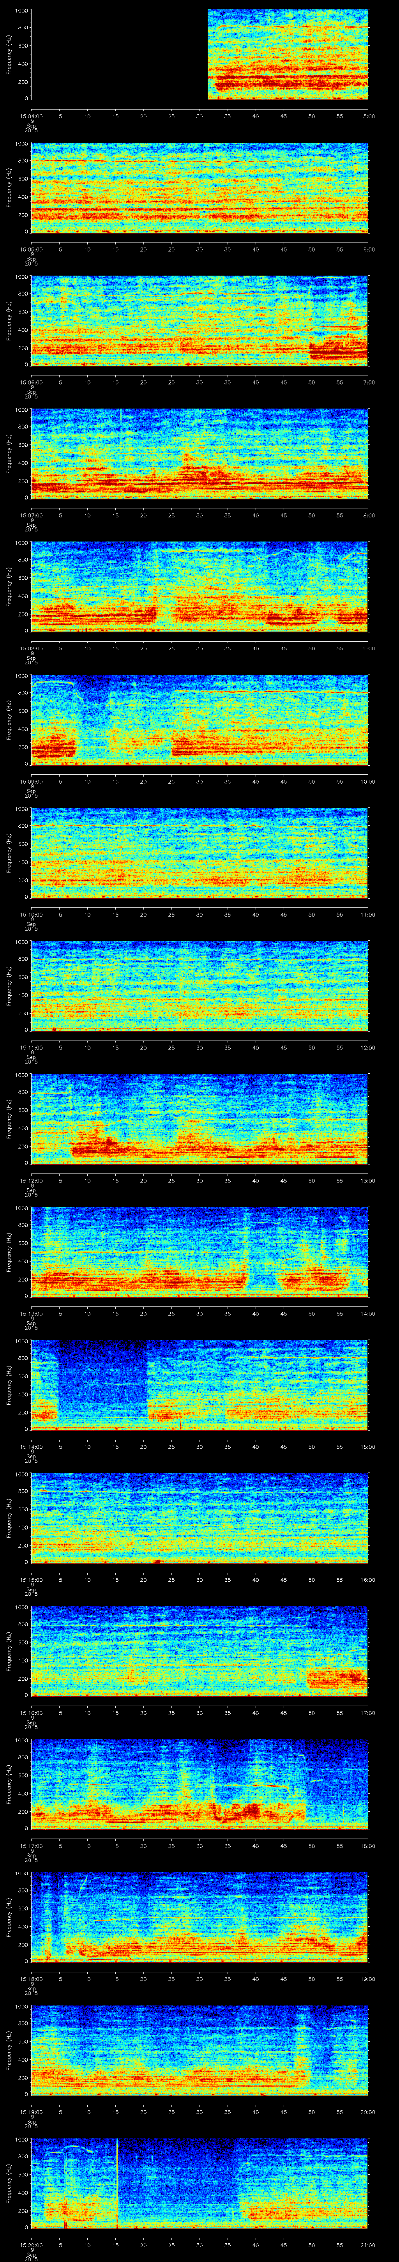Select the 15:08:00 time axis label
The image size is (399, 2262).
pyautogui.click(x=32, y=648)
